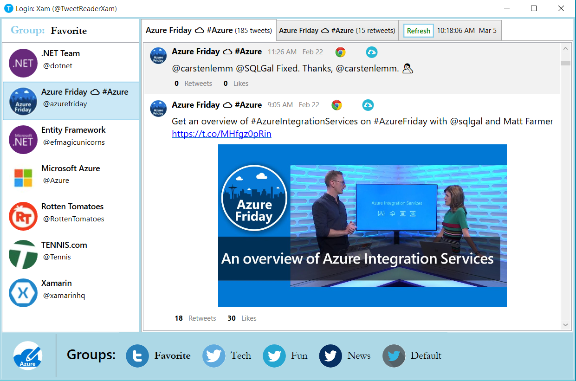Screen dimensions: 576x381
Task: Pick the TENNIS.com green T avatar
Action: click(x=23, y=254)
